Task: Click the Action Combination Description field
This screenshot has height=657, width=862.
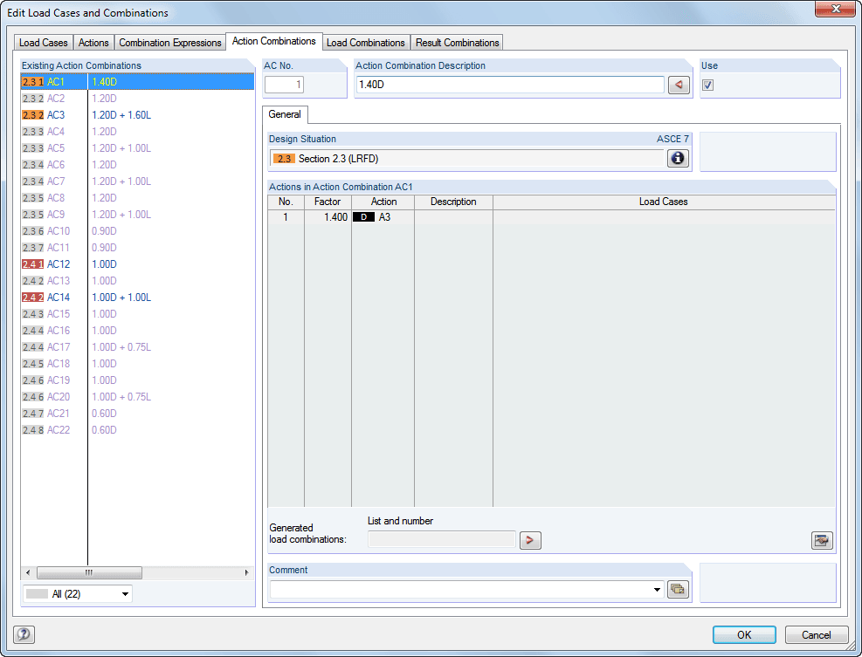Action: point(510,85)
